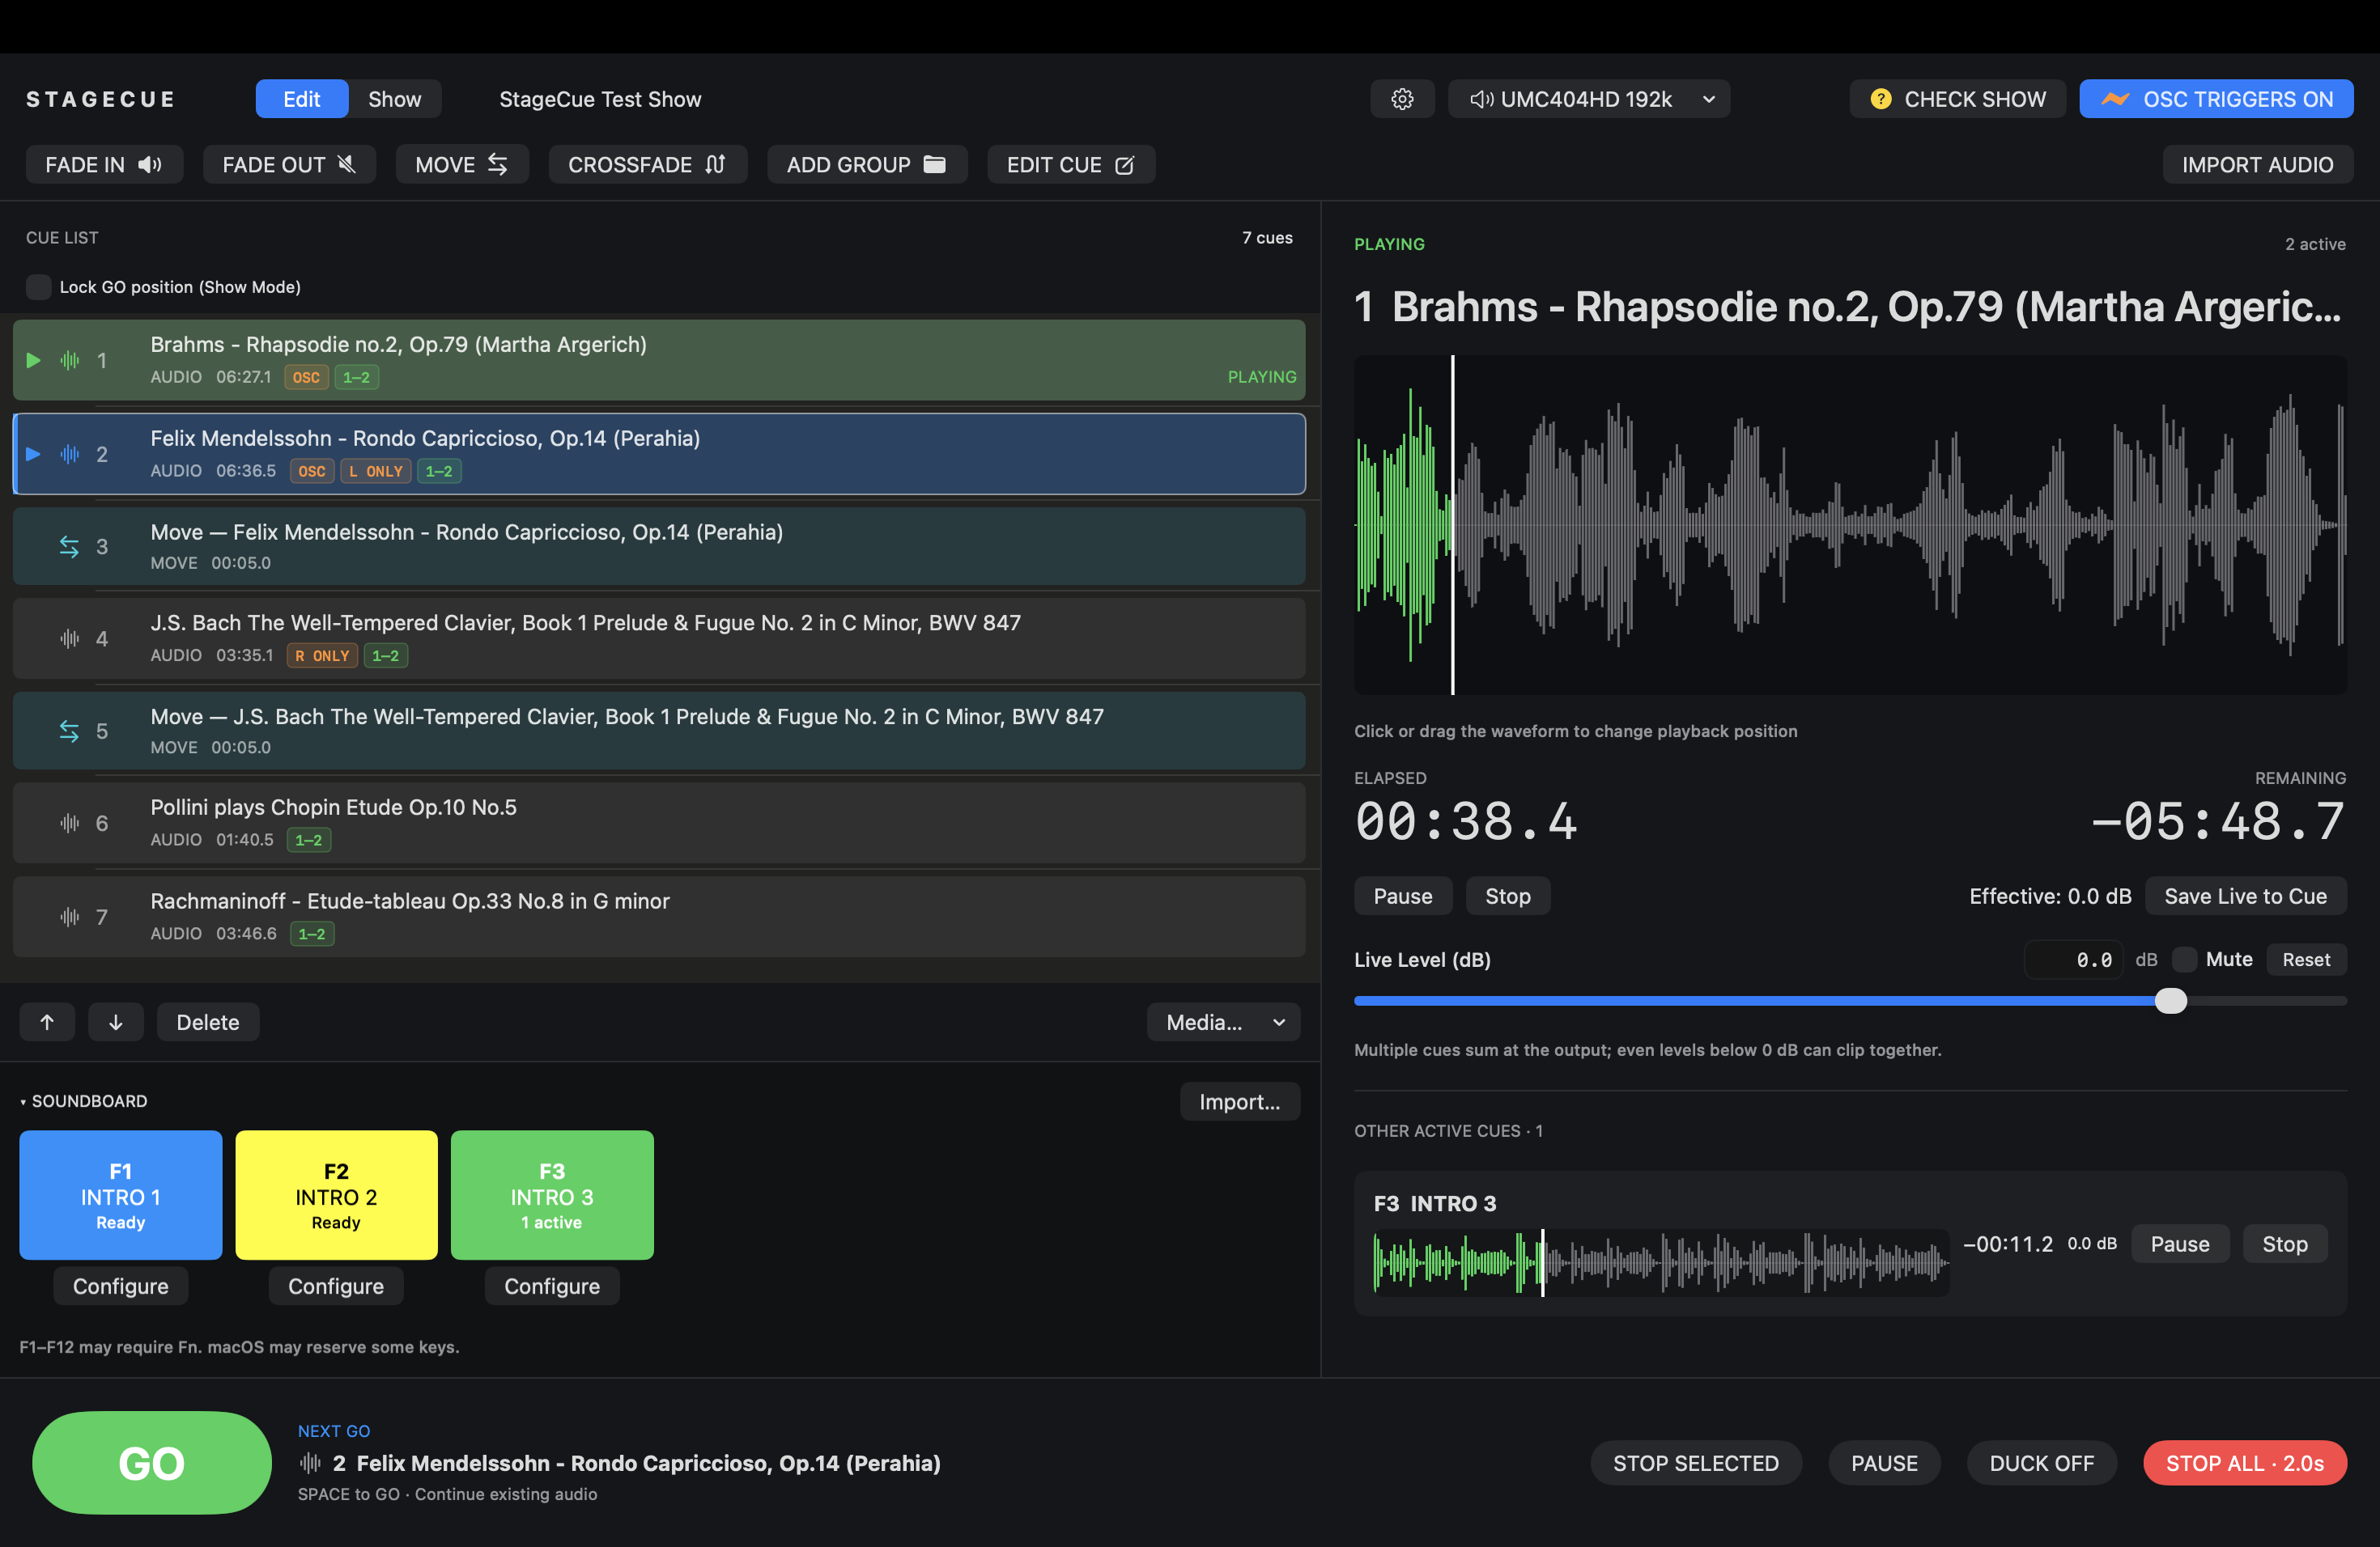Open the settings gear icon

[1402, 99]
